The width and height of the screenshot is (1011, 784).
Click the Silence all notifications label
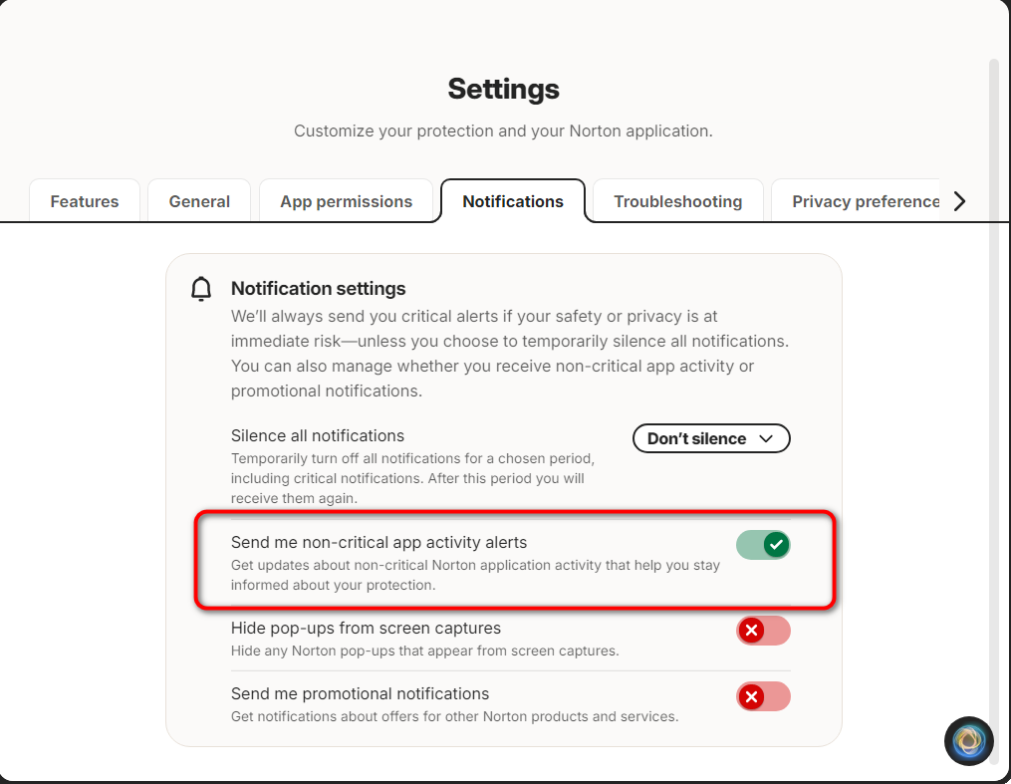pyautogui.click(x=318, y=436)
